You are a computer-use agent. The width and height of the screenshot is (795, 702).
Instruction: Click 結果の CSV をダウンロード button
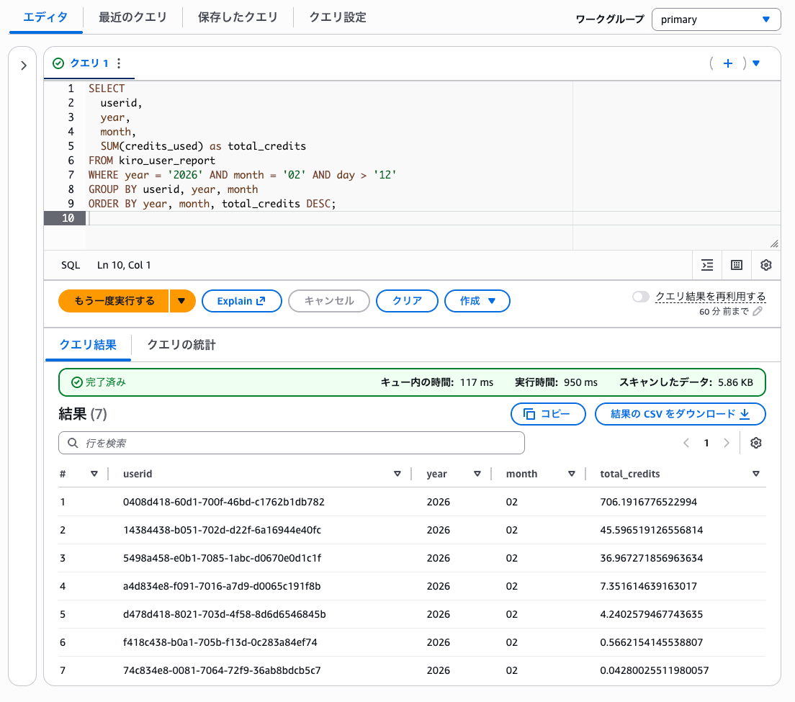point(680,414)
